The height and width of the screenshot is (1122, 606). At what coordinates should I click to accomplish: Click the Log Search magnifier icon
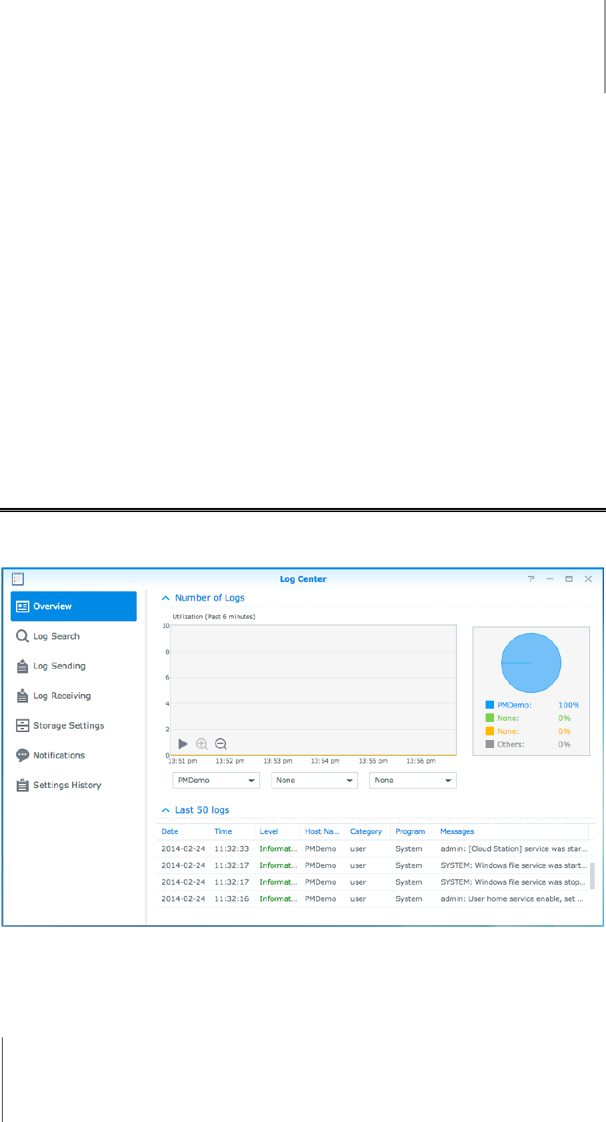tap(23, 636)
